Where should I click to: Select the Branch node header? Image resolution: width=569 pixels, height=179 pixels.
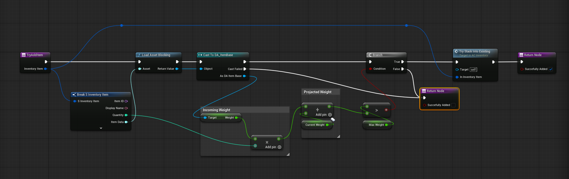point(386,55)
